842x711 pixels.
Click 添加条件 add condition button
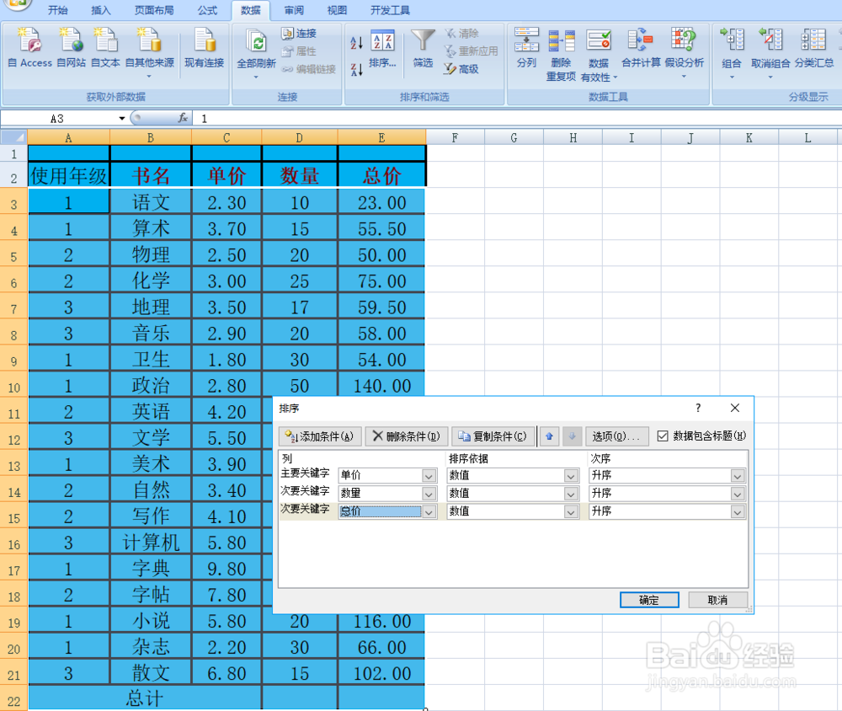click(x=319, y=436)
